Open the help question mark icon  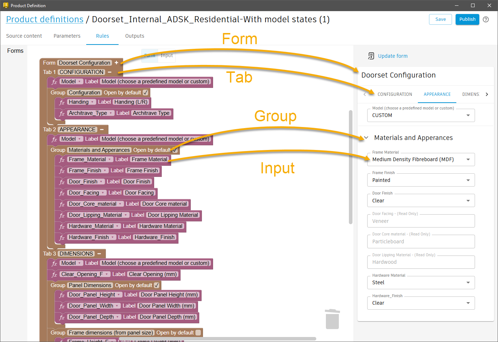point(486,19)
